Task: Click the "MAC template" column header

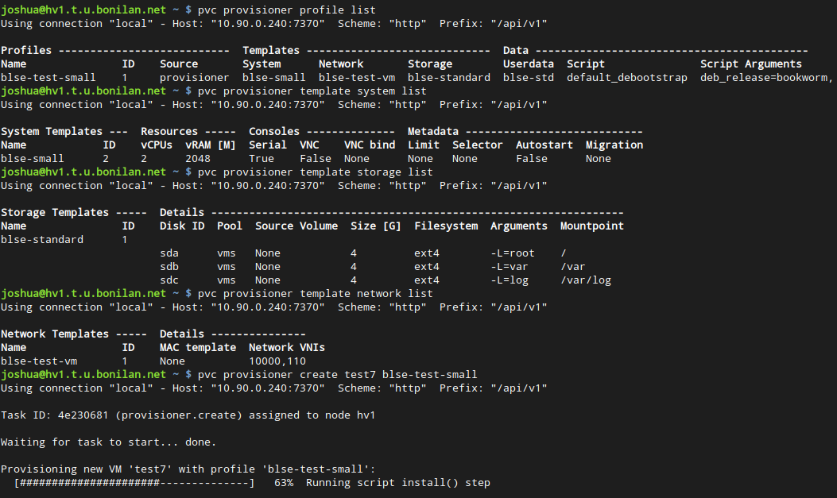Action: point(198,348)
